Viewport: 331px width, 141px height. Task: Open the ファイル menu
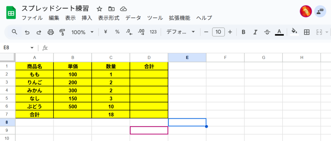tap(32, 18)
